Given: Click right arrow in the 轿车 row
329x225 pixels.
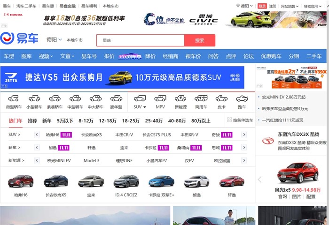Looking at the screenshot, I should click(x=244, y=148).
